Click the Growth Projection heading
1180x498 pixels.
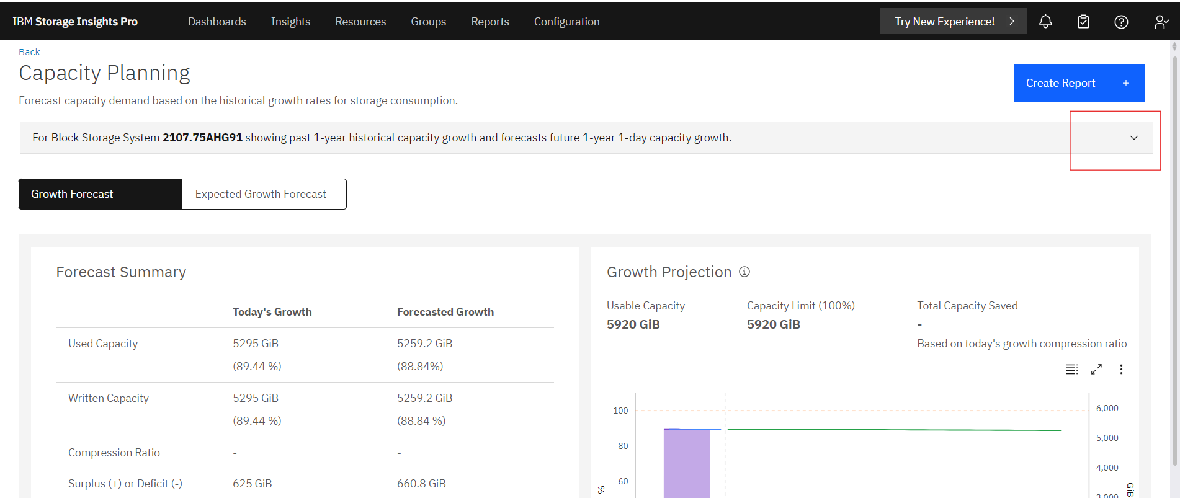tap(669, 272)
